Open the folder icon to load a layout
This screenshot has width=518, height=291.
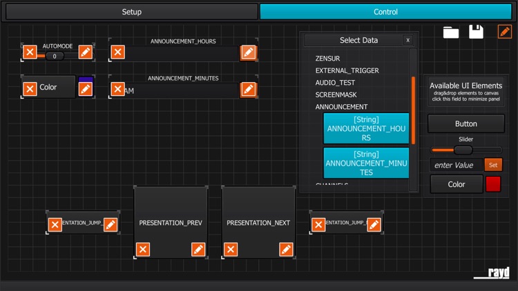click(x=451, y=32)
